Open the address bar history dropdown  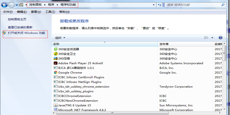(153, 5)
